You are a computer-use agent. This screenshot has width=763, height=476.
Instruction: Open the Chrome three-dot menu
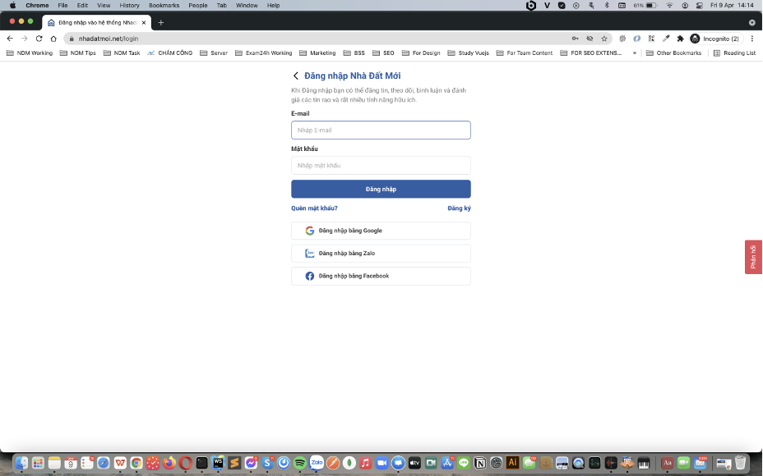(x=752, y=39)
